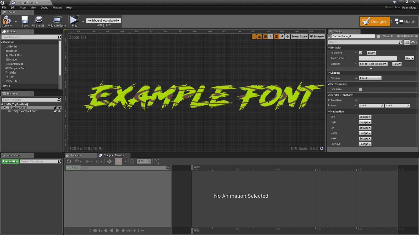The image size is (419, 235).
Task: Click the Bind button next to Tool Tip Text
Action: (x=409, y=58)
